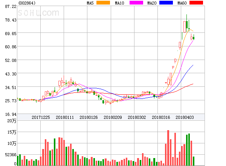
Task: Select the MA60 legend label
Action: pyautogui.click(x=182, y=3)
